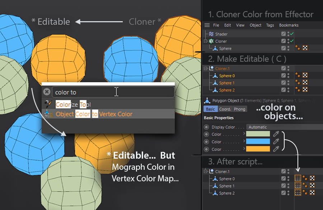Expand the orange Color parameter arrow
Viewport: 323px width, 210px height.
tap(244, 148)
